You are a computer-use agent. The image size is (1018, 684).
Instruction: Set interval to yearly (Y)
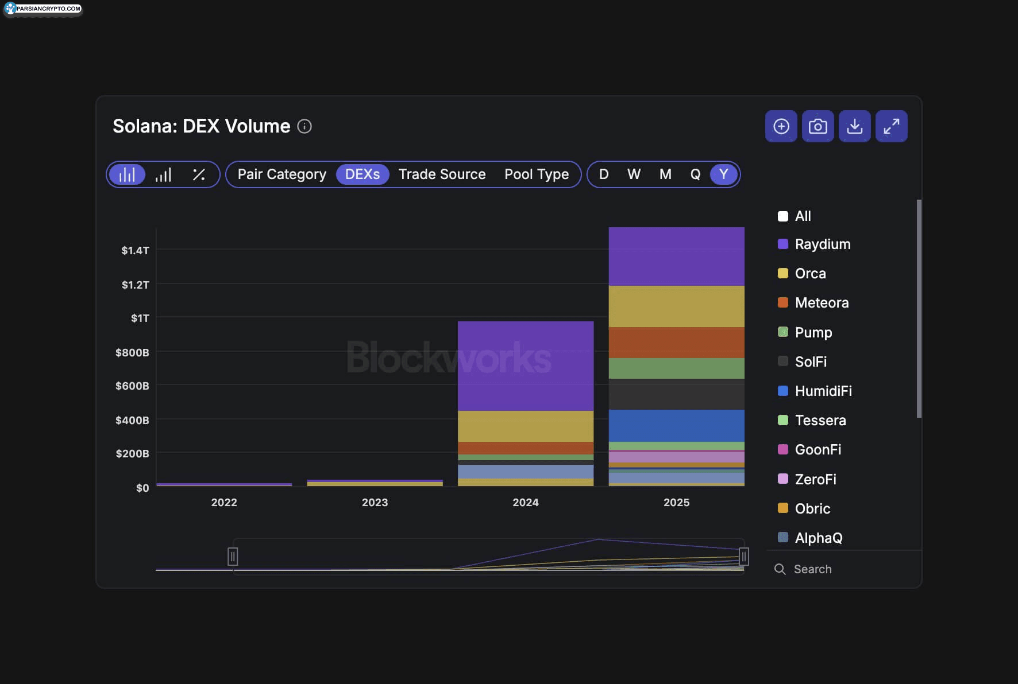(x=724, y=174)
